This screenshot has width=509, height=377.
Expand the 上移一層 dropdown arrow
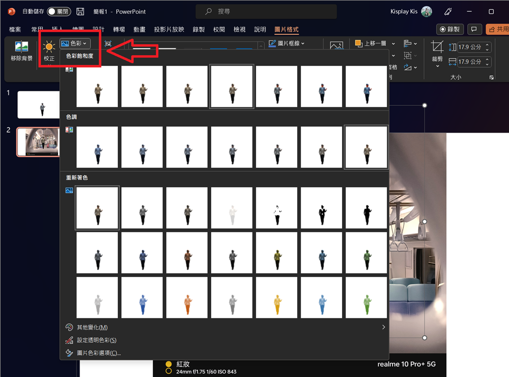(393, 44)
